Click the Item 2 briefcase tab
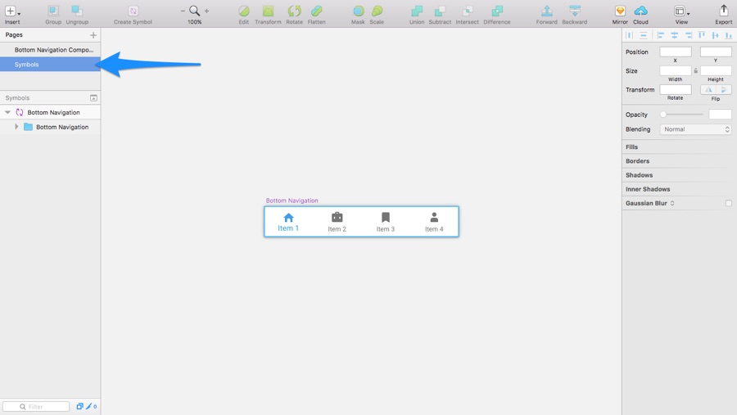The image size is (737, 415). [337, 223]
